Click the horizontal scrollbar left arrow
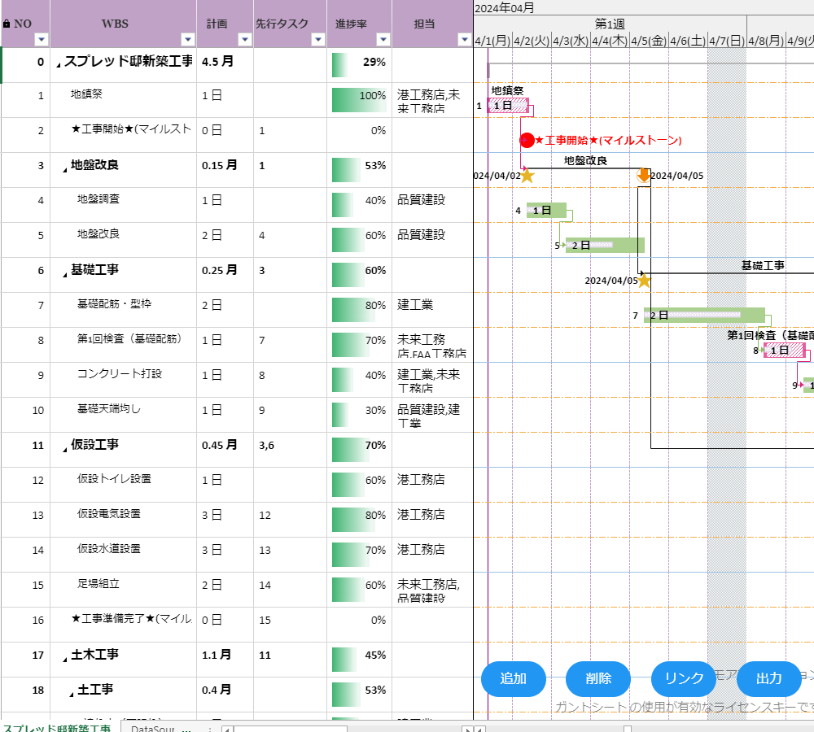This screenshot has height=732, width=814. click(227, 729)
